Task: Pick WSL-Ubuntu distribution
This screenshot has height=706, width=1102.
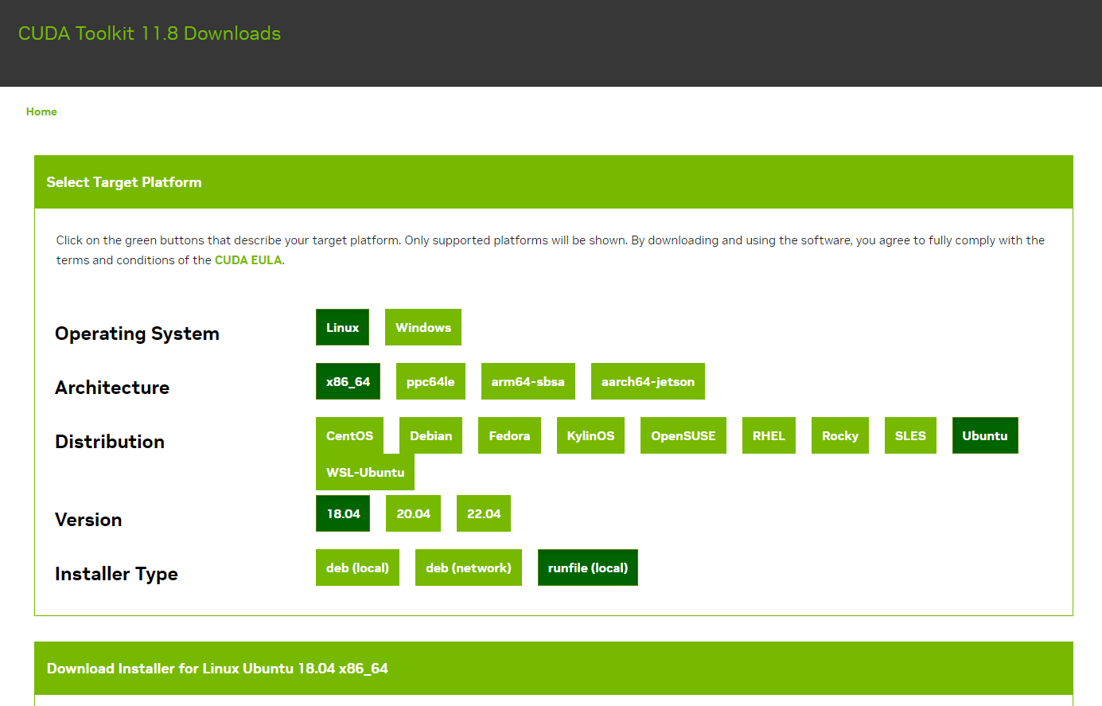Action: point(365,472)
